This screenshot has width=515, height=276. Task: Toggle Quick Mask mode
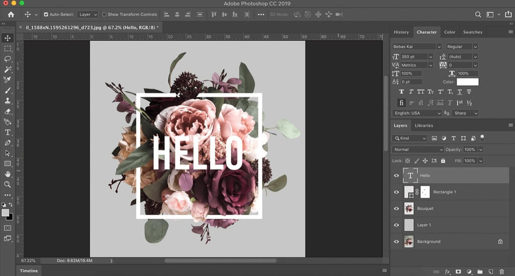(x=8, y=228)
